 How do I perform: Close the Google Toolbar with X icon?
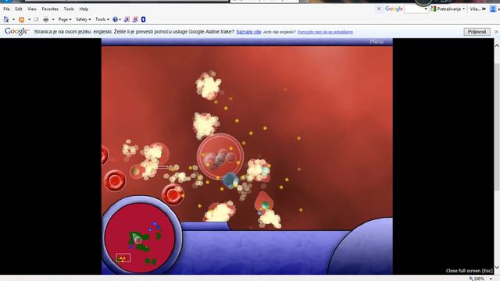[379, 9]
